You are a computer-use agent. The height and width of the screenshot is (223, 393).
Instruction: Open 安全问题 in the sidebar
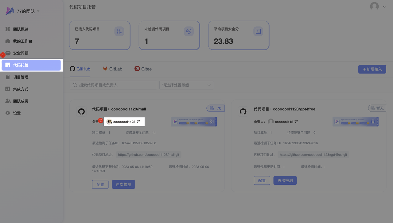click(21, 53)
